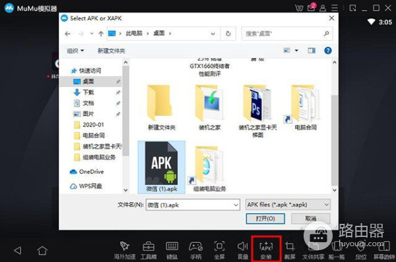Expand the chevron after 此电脑 in breadcrumb
The height and width of the screenshot is (262, 396).
(148, 34)
